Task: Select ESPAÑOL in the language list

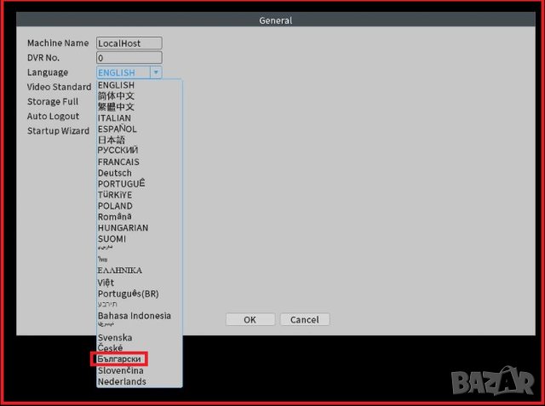Action: [117, 129]
